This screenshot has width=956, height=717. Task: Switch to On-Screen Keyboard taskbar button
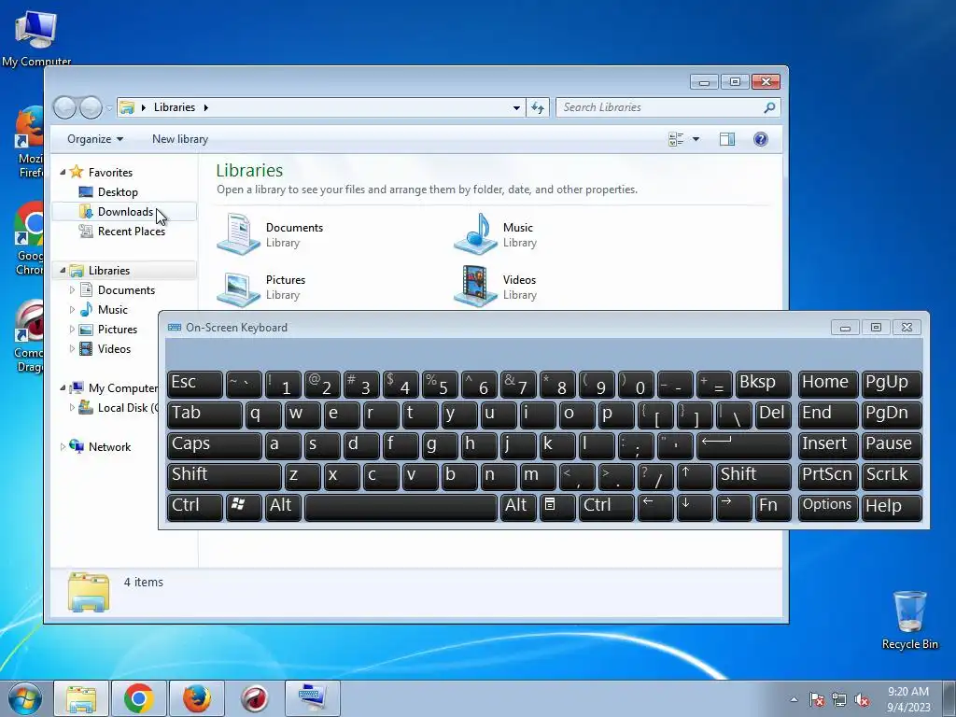313,698
